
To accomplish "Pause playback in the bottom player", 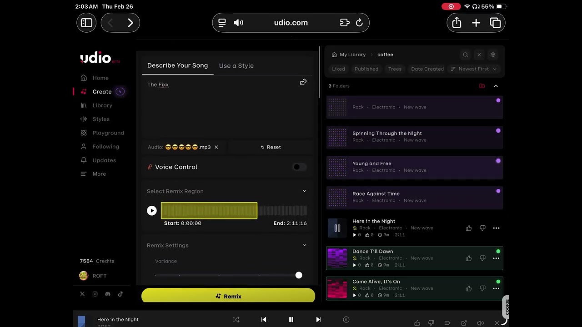I will (291, 320).
